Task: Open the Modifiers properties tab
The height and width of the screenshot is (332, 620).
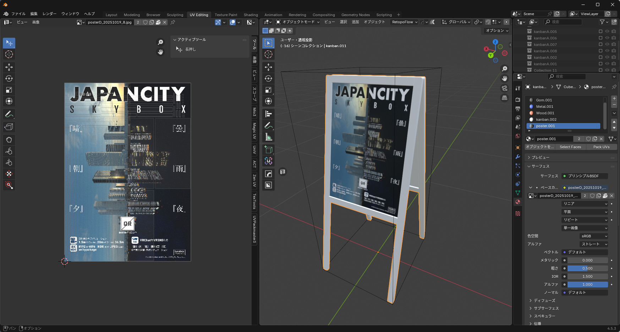Action: (518, 157)
